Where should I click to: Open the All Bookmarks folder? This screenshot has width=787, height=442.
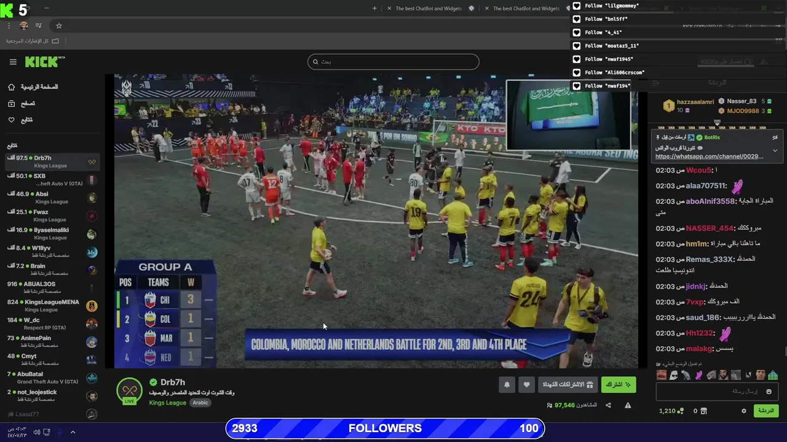pos(33,41)
